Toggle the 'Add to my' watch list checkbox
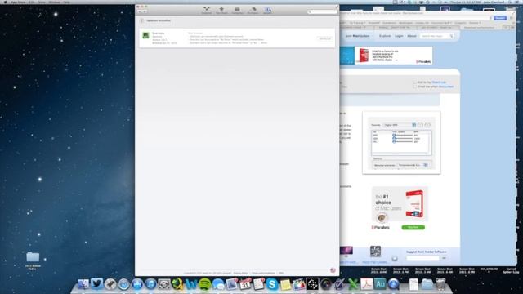Image resolution: width=523 pixels, height=294 pixels. tap(415, 82)
